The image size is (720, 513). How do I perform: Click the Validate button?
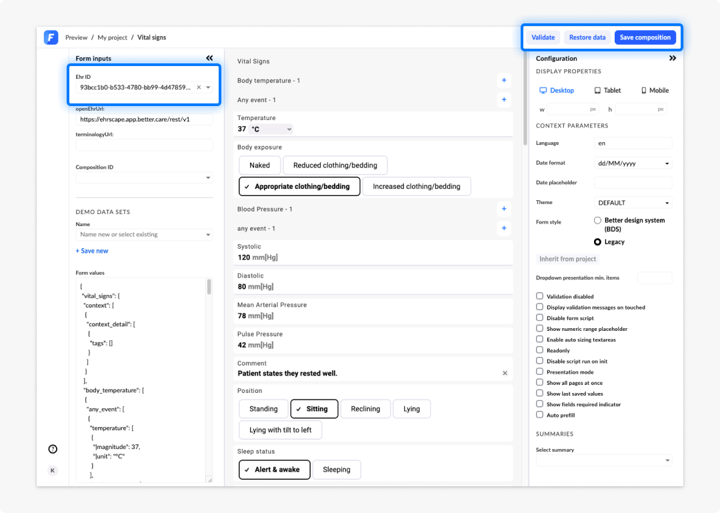point(543,37)
